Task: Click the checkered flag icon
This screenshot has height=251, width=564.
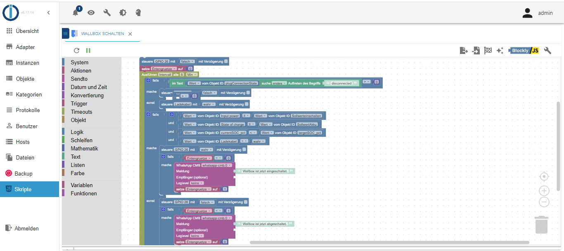Action: pos(488,51)
